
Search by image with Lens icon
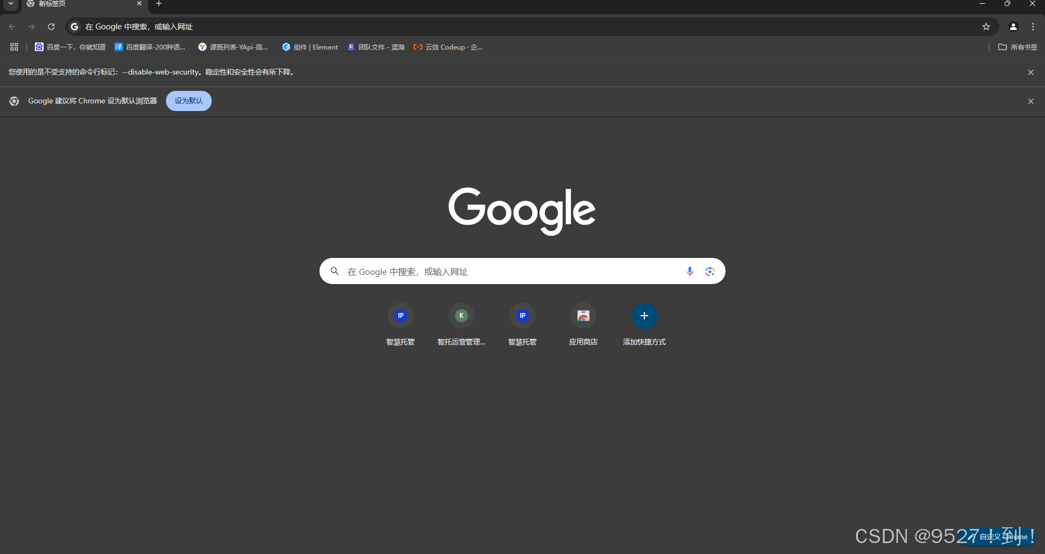coord(710,271)
